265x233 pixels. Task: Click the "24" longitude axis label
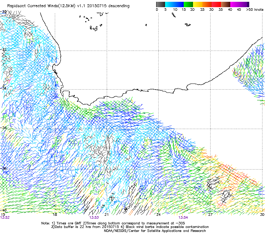[x=158, y=215]
